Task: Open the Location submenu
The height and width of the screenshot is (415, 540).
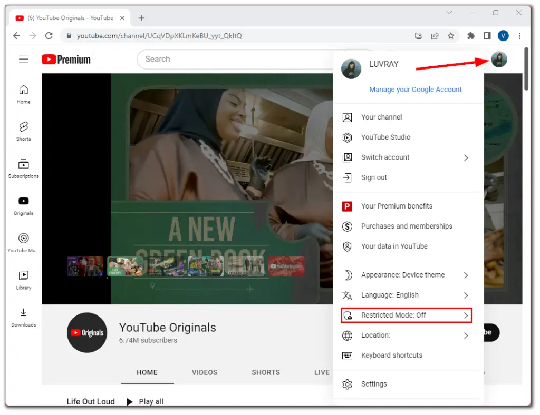Action: click(374, 335)
